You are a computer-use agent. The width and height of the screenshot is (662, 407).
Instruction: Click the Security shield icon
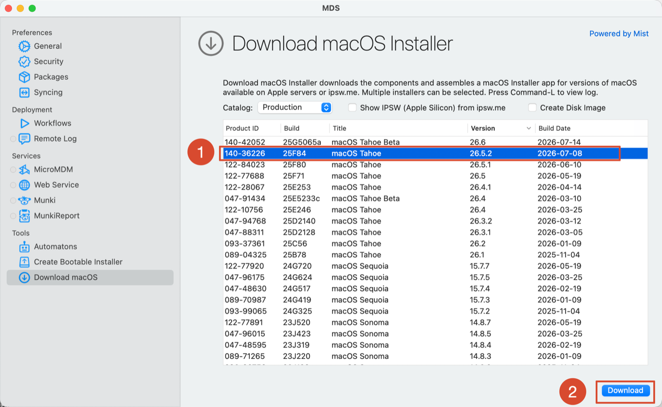pyautogui.click(x=24, y=62)
